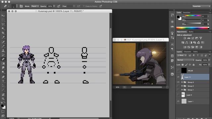The width and height of the screenshot is (212, 119).
Task: Select the Eraser tool in toolbox
Action: [3, 59]
